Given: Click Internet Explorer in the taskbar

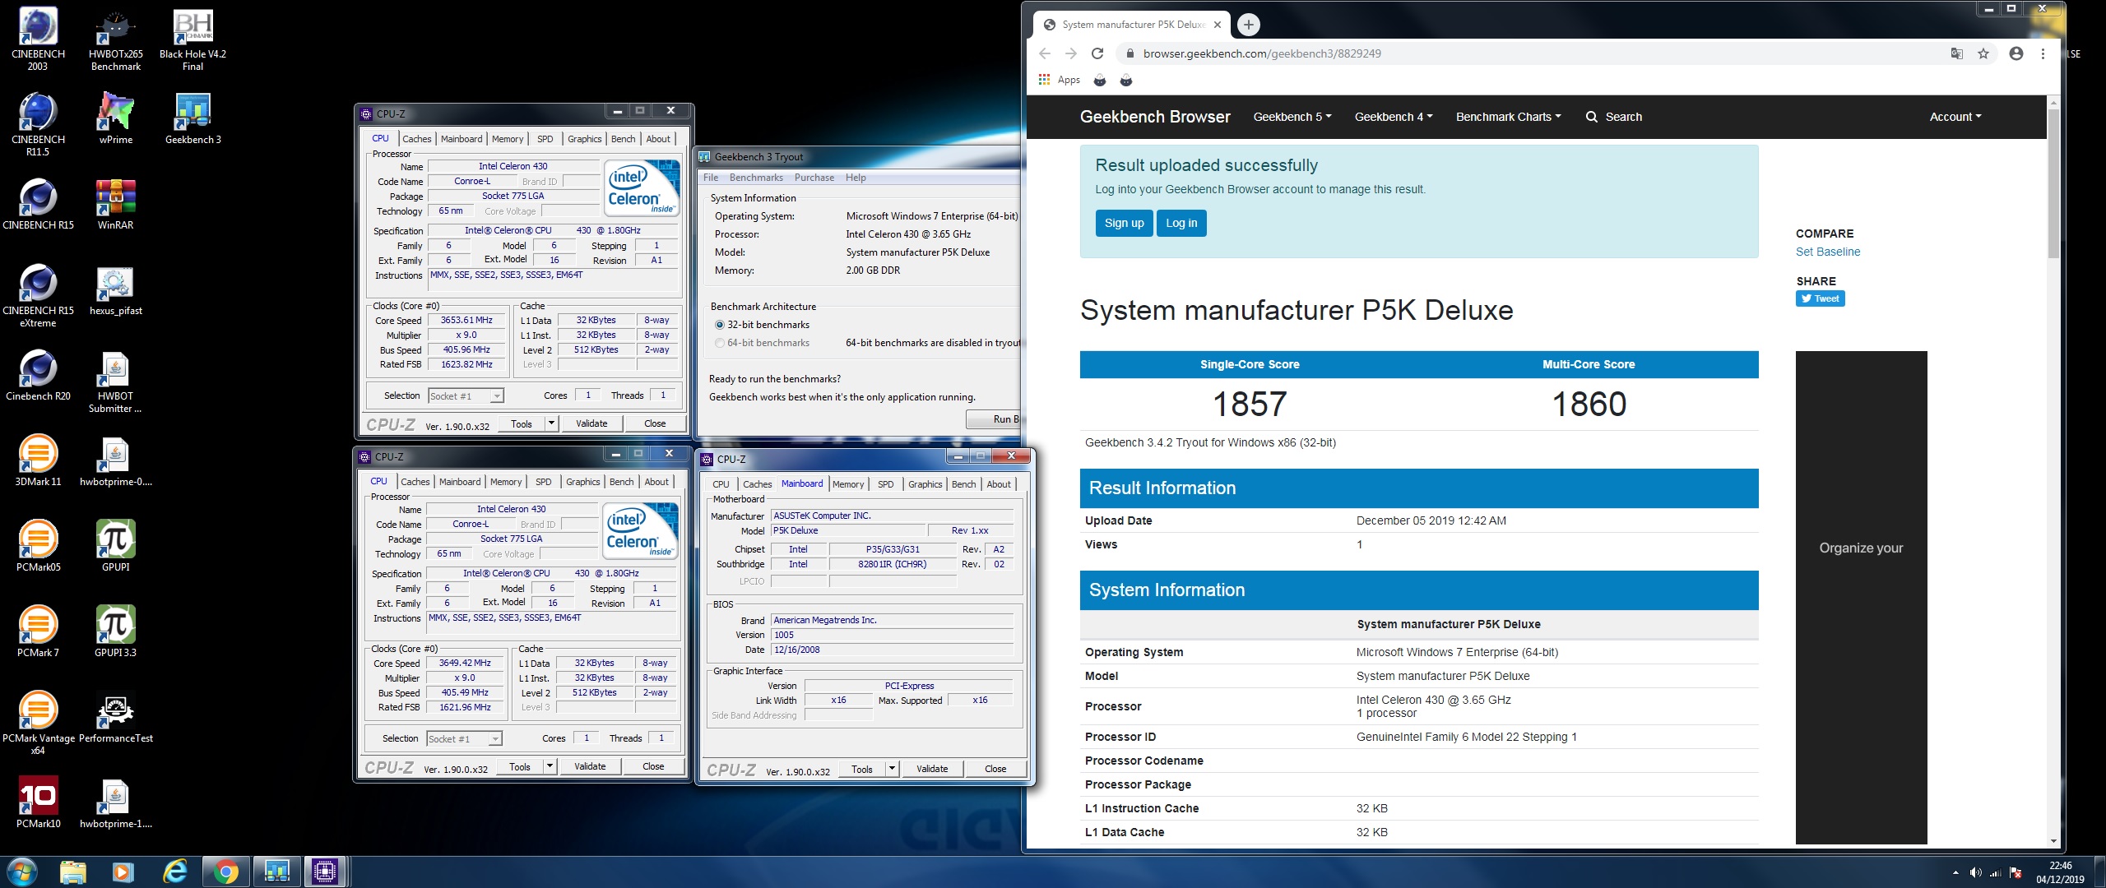Looking at the screenshot, I should point(174,872).
